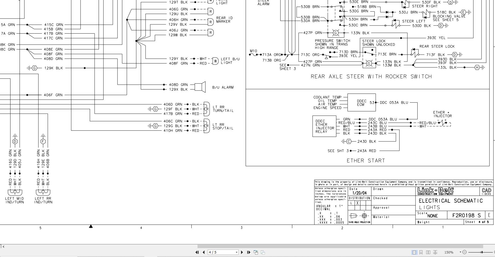Open the zoom level dropdown next to 150%
This screenshot has height=257, width=495.
click(x=460, y=252)
